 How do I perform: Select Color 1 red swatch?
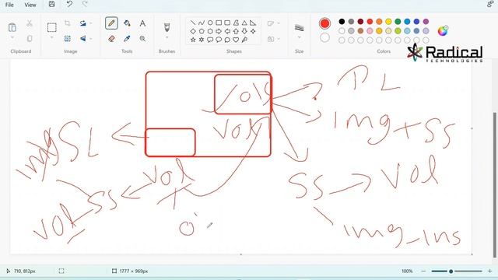coord(324,23)
